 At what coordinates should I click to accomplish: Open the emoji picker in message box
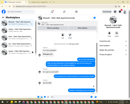pyautogui.click(x=92, y=97)
